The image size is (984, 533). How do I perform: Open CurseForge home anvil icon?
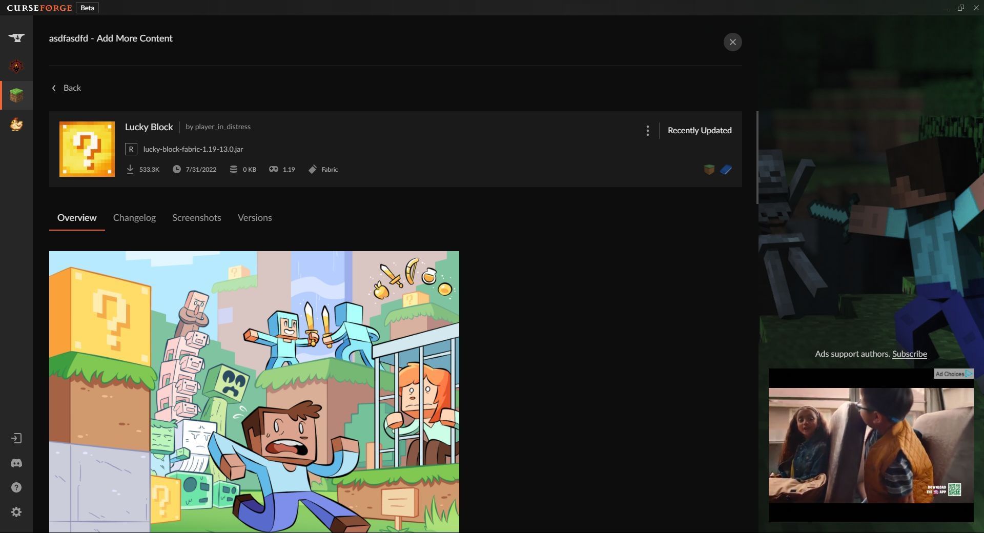click(x=16, y=38)
